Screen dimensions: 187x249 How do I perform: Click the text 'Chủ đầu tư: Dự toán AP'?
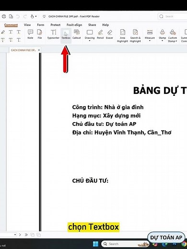104,124
